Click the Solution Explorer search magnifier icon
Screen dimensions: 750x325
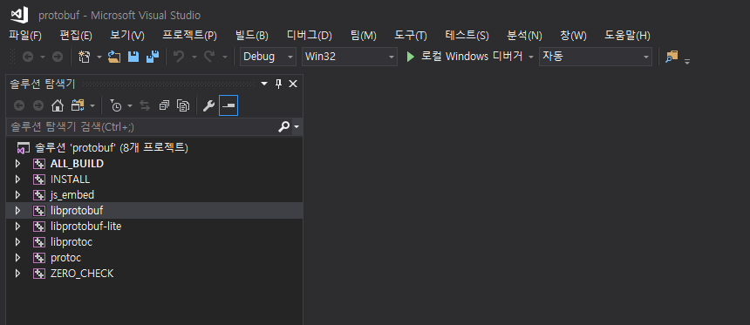coord(283,126)
